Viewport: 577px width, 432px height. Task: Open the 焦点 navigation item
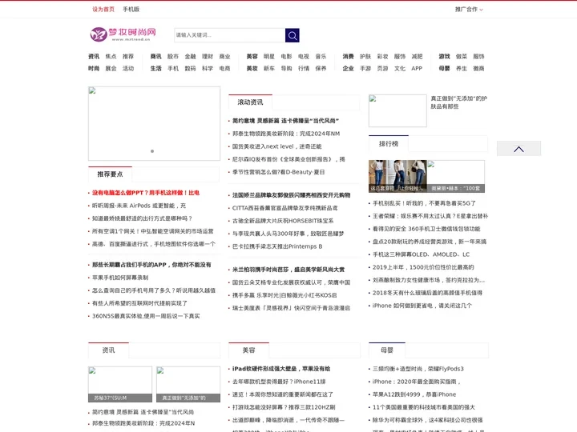click(111, 56)
